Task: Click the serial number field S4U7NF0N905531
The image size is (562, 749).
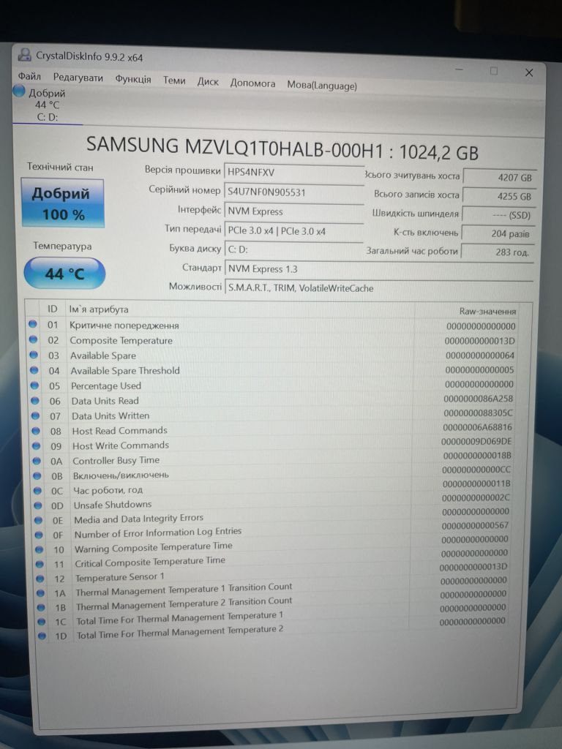Action: (x=294, y=192)
